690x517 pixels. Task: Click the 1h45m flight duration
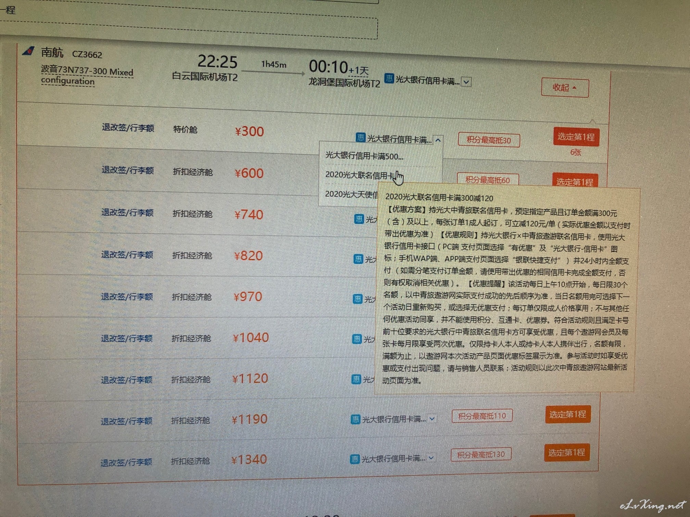[274, 64]
